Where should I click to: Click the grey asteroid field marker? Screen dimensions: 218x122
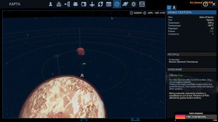pyautogui.click(x=57, y=56)
